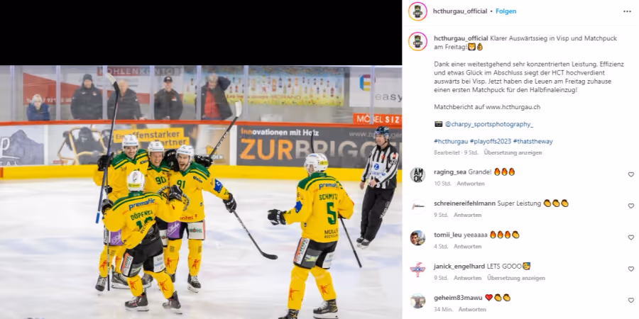Open the #playoffs2023 hashtag
The width and height of the screenshot is (639, 319).
490,141
